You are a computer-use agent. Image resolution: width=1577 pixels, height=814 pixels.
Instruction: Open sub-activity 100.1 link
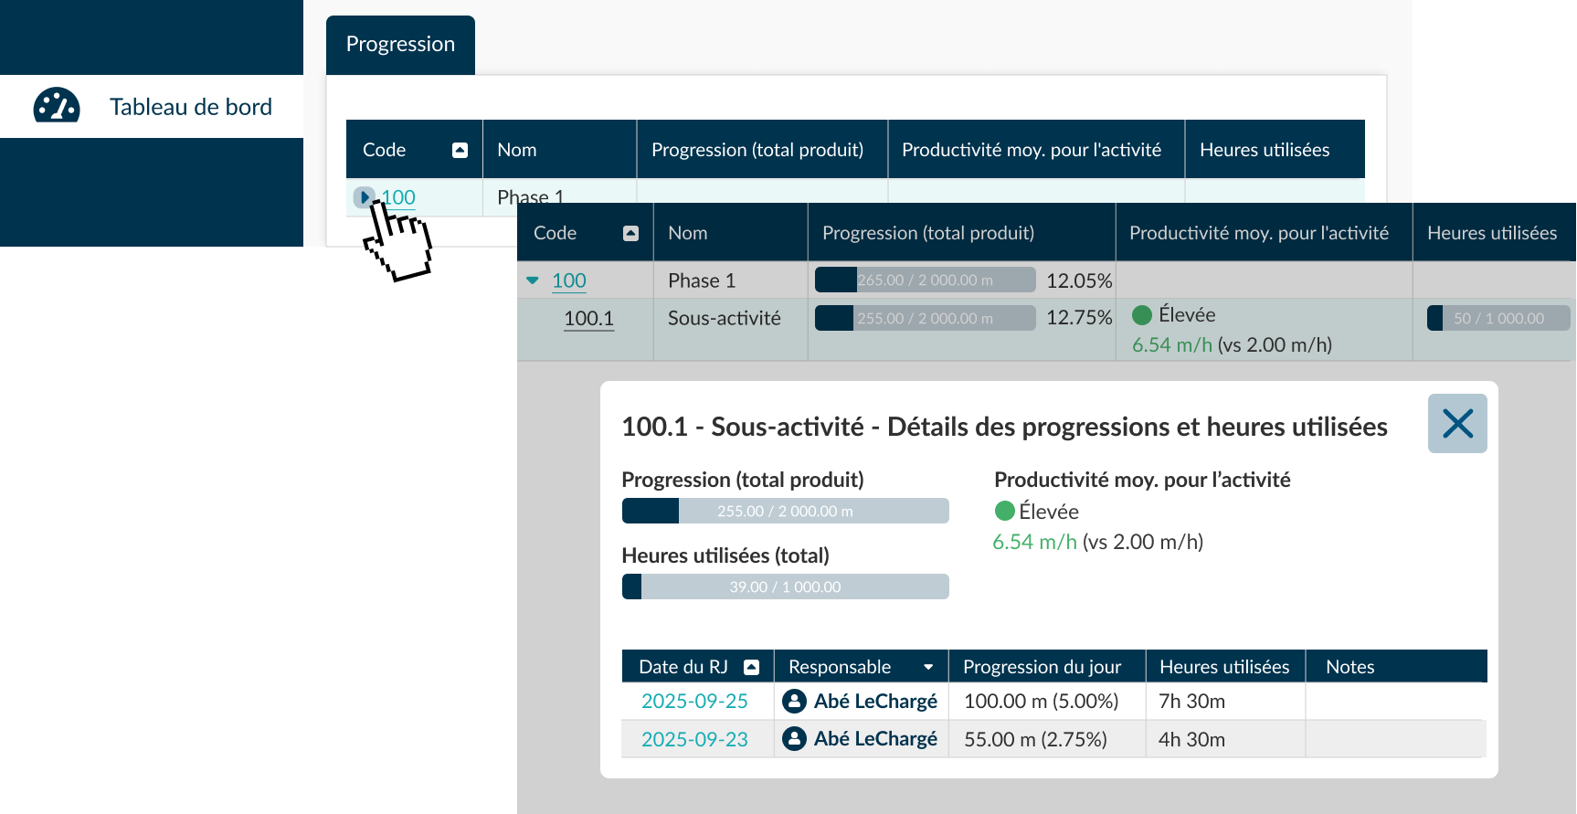[x=588, y=318]
